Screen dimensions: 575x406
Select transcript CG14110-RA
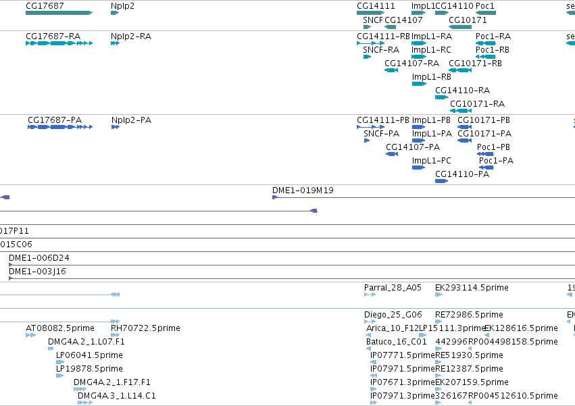[442, 97]
